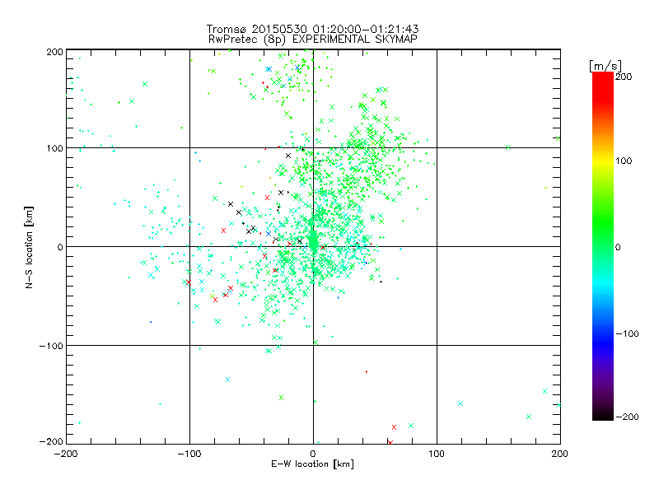Click the colorbar vertical gradient scale
This screenshot has height=494, width=659.
pos(603,246)
